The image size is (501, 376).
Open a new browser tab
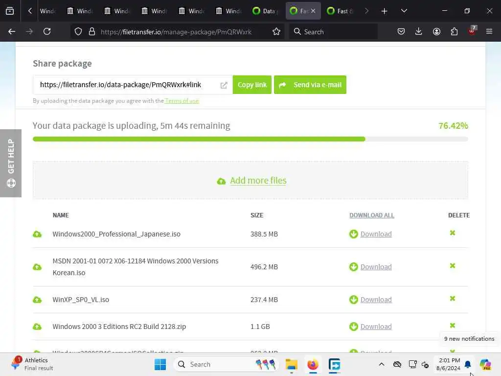click(385, 11)
